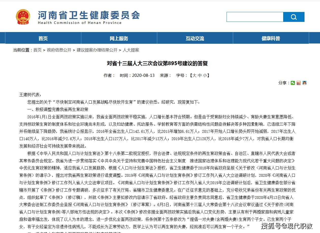Click inside the search input box

click(x=254, y=17)
